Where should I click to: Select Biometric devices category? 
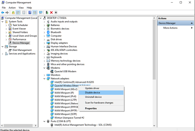coord(60,29)
